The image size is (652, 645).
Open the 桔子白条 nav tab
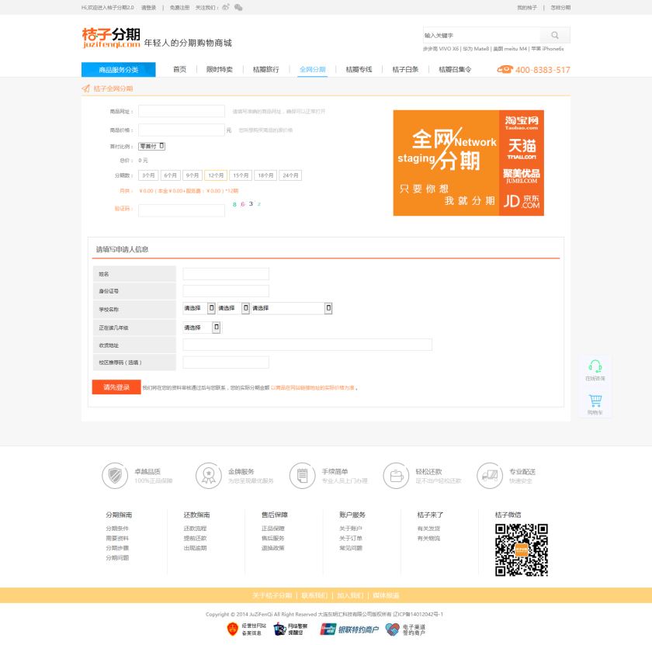click(x=405, y=69)
